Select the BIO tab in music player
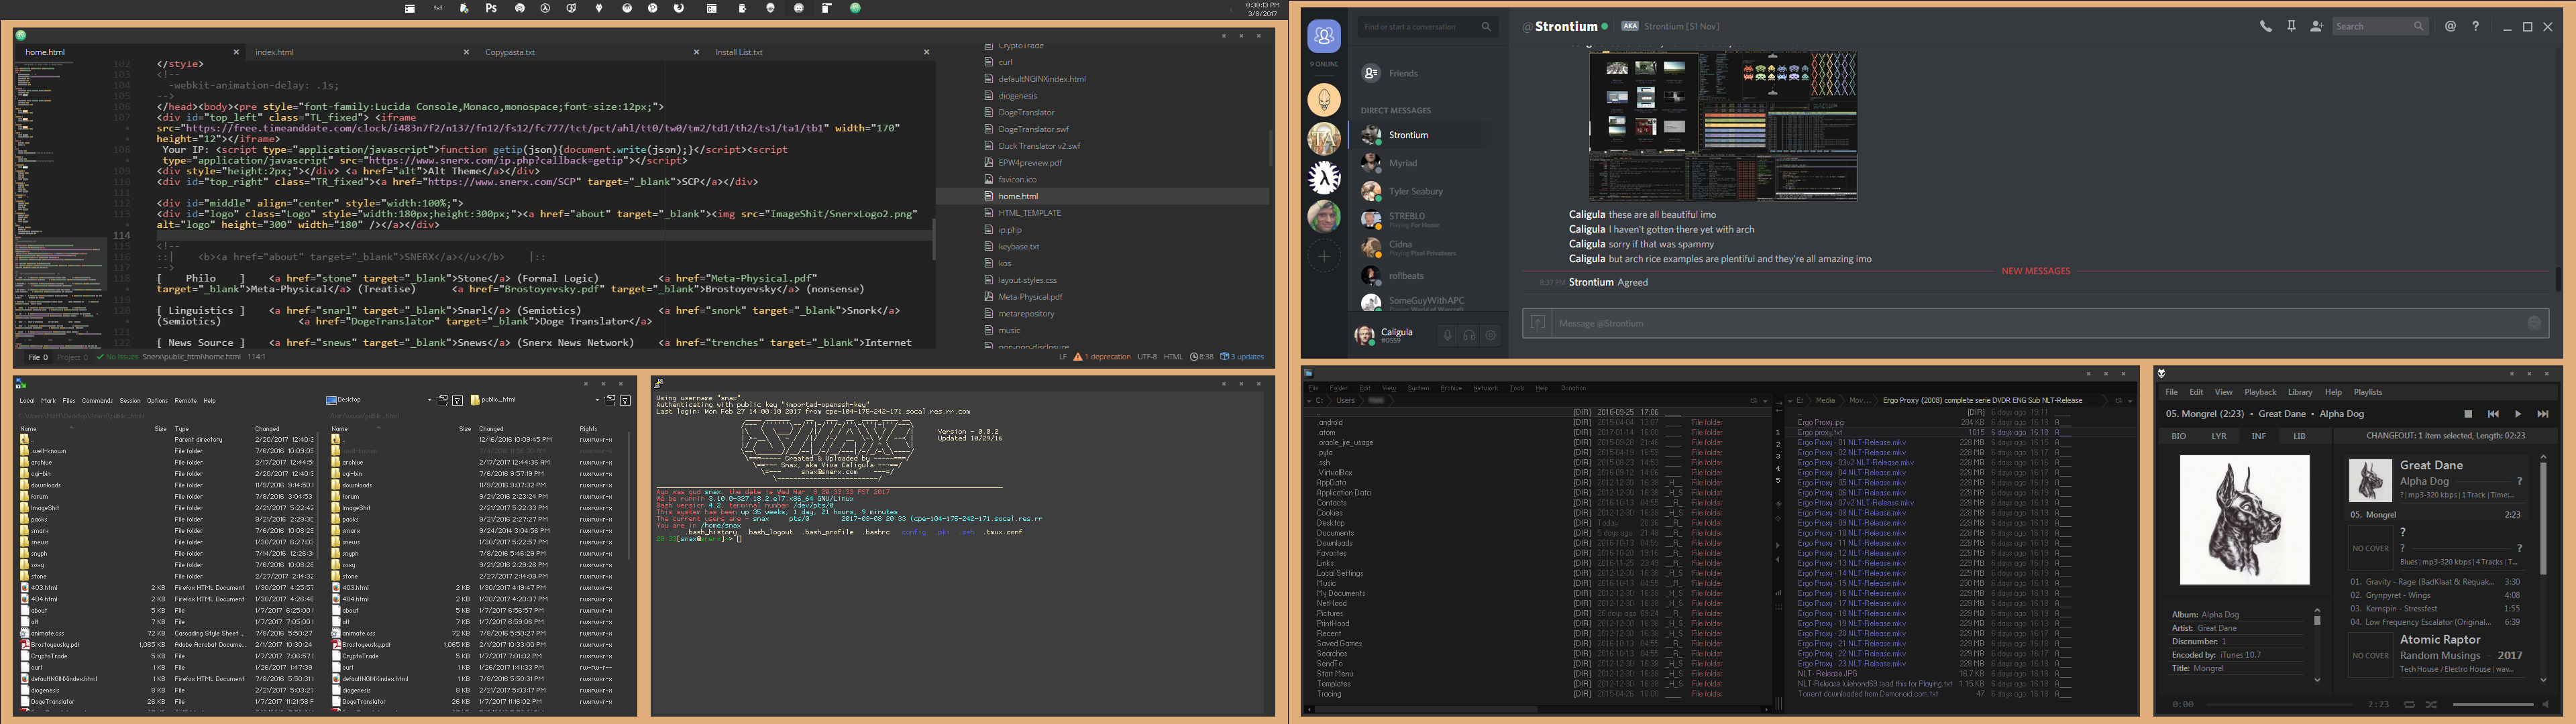This screenshot has height=724, width=2576. (2179, 436)
